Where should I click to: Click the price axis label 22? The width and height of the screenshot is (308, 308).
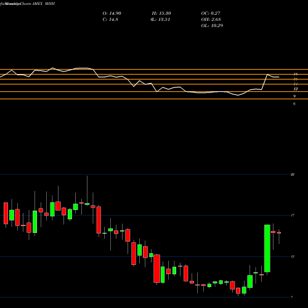[x=293, y=174]
